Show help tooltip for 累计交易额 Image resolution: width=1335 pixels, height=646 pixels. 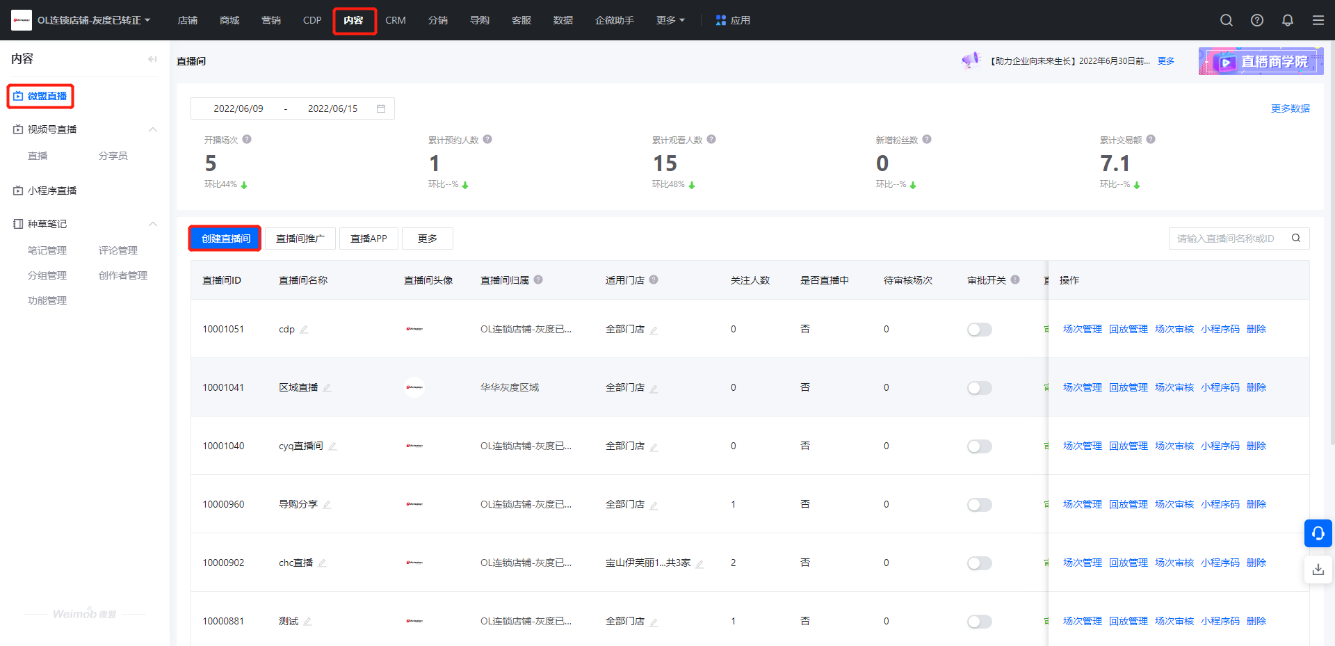pos(1151,139)
